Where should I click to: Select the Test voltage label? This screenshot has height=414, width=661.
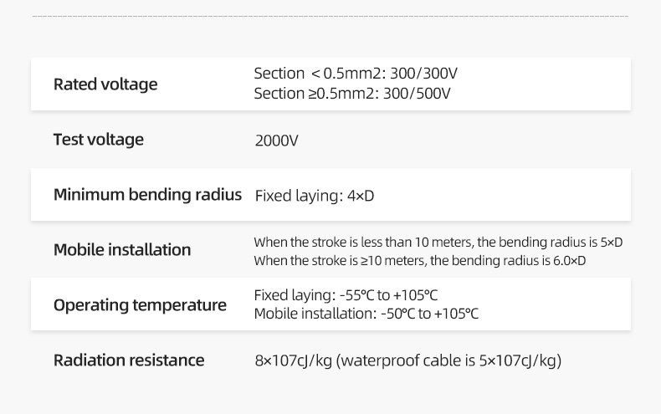(x=99, y=140)
